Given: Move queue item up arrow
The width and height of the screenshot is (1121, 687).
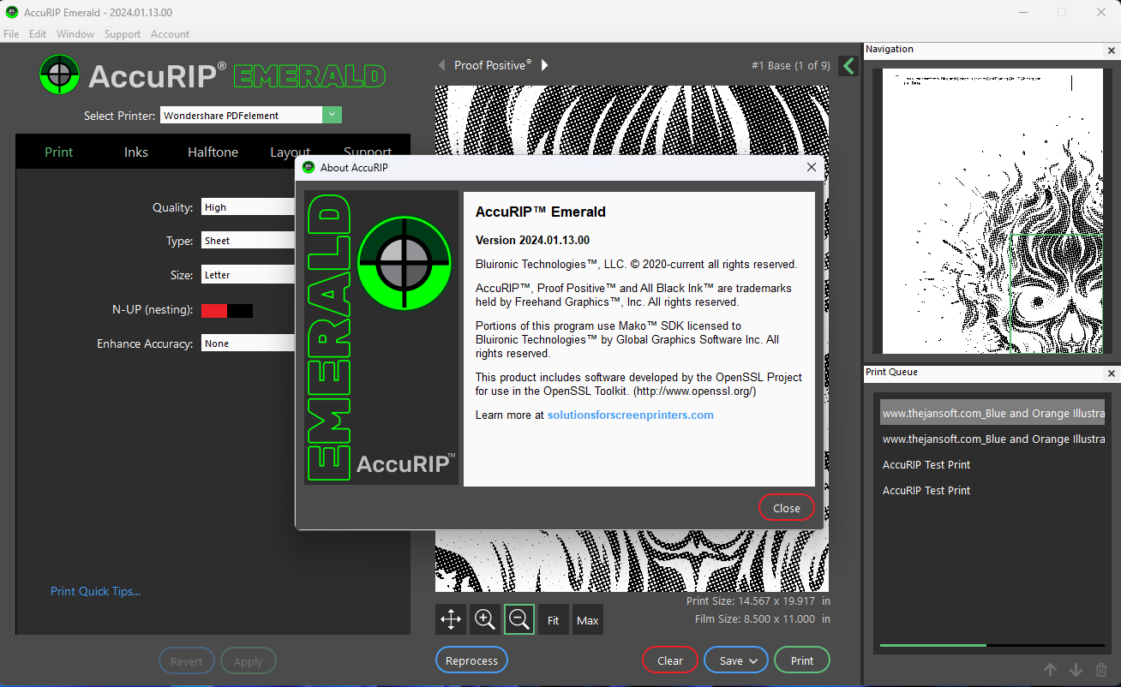Looking at the screenshot, I should [x=1050, y=670].
